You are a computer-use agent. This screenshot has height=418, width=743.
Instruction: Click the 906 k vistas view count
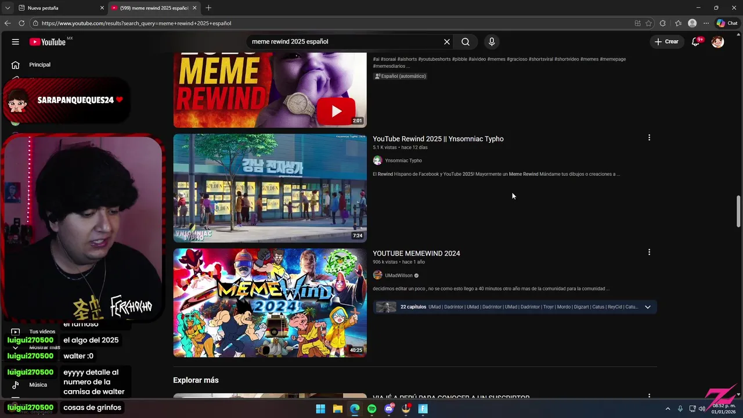point(385,262)
